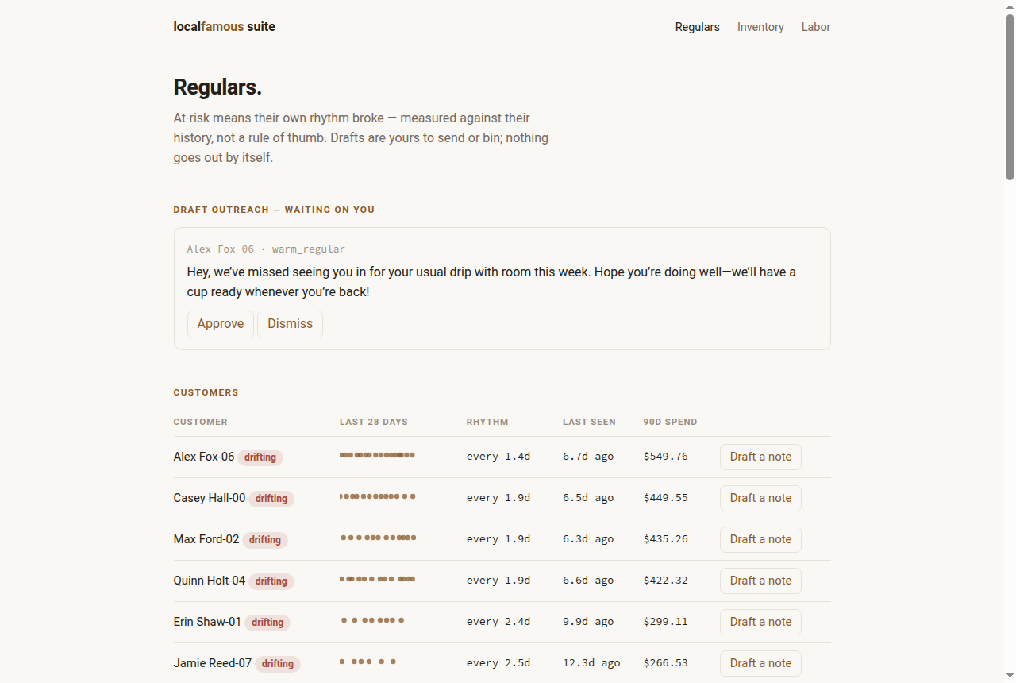This screenshot has height=683, width=1016.
Task: Draft a note for Alex Fox-06
Action: (760, 457)
